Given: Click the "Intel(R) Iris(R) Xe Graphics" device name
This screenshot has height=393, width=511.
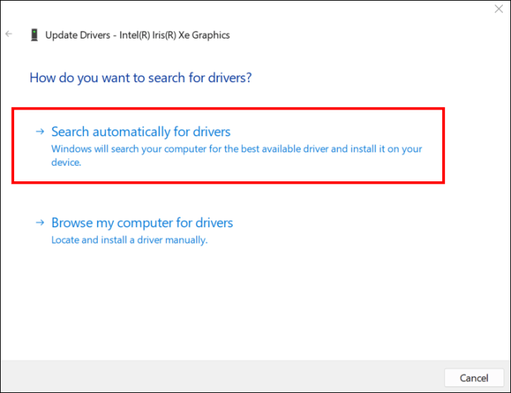Looking at the screenshot, I should point(181,35).
